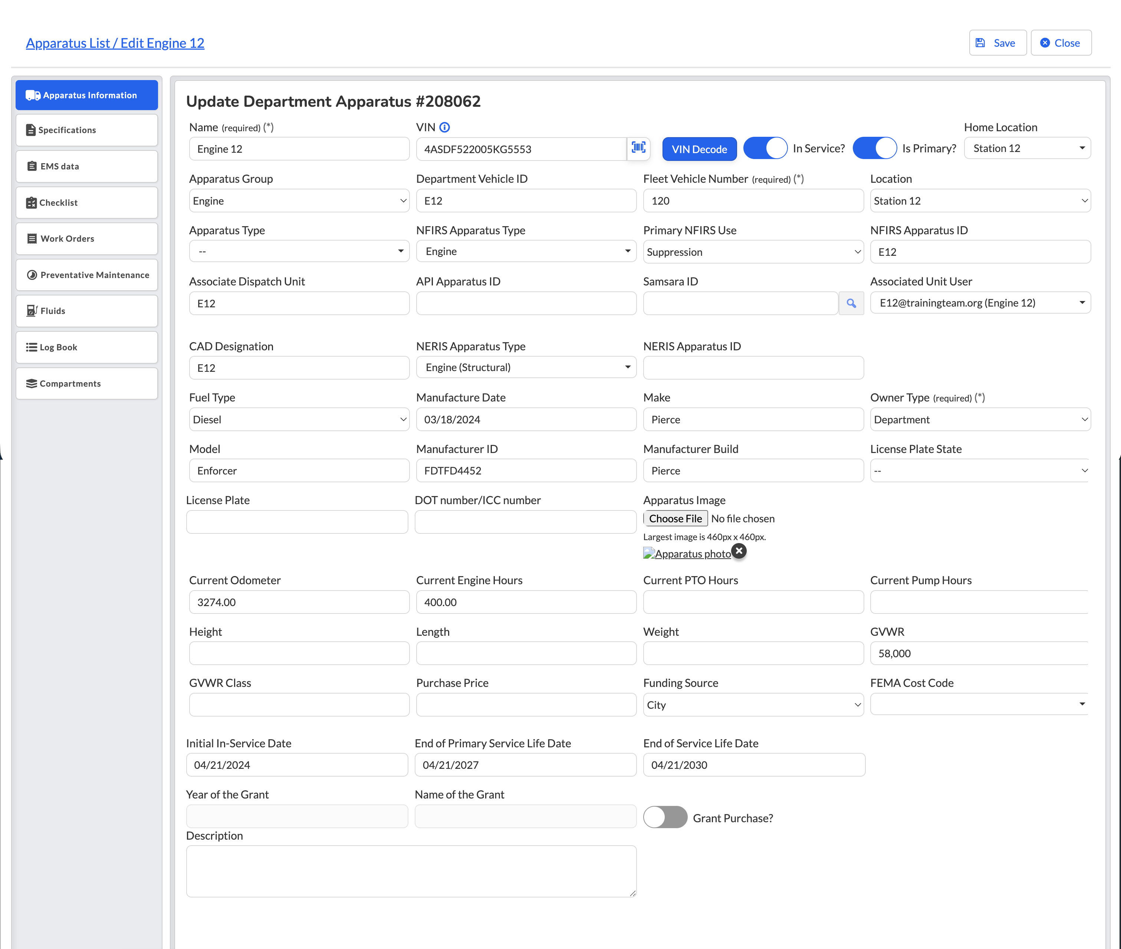Click the CAD Designation field
This screenshot has width=1121, height=949.
point(299,368)
